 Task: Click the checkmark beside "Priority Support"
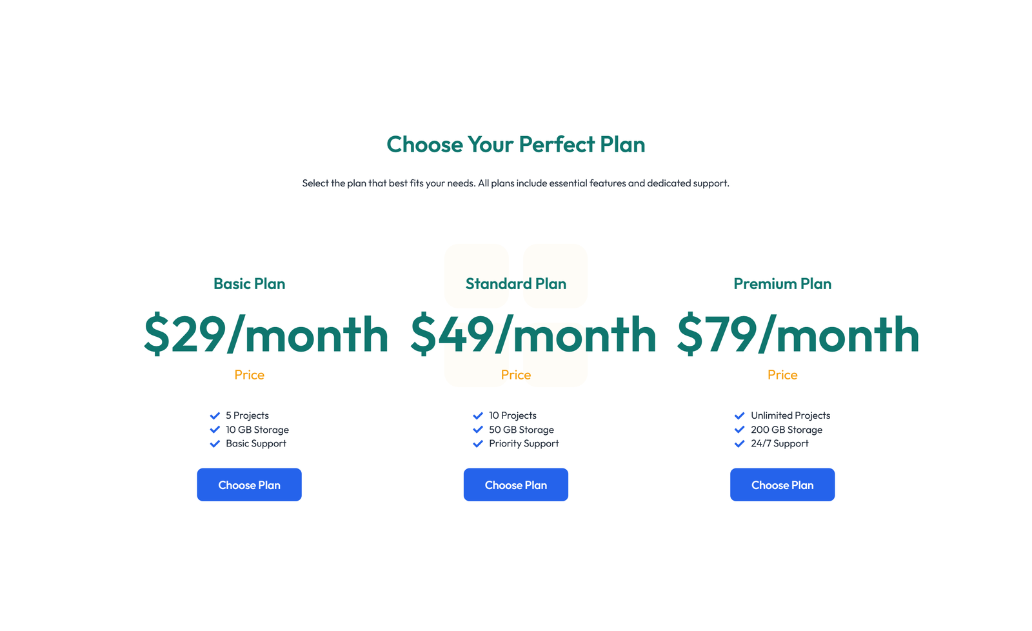pos(478,444)
